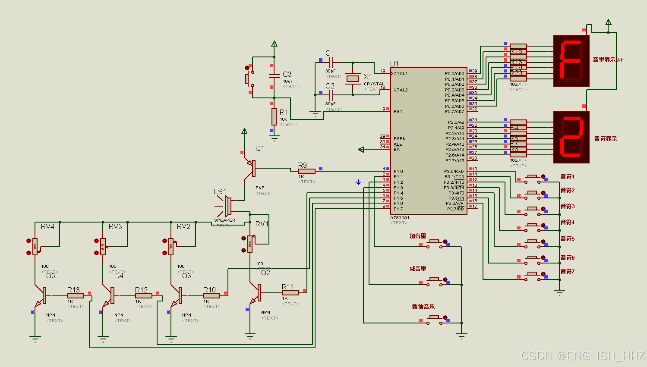Push the 音符4 note button switch
This screenshot has width=647, height=367.
[532, 226]
